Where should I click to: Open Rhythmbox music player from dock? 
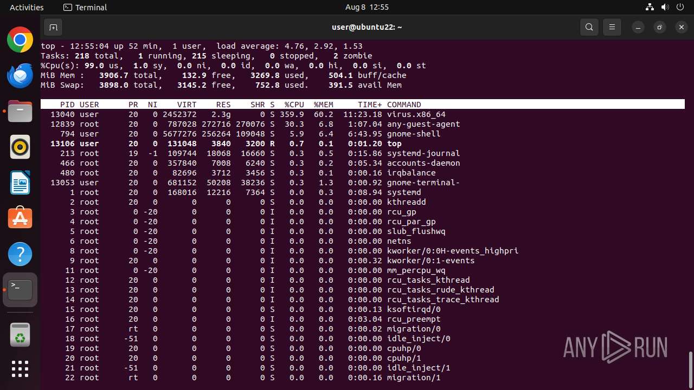pyautogui.click(x=20, y=147)
